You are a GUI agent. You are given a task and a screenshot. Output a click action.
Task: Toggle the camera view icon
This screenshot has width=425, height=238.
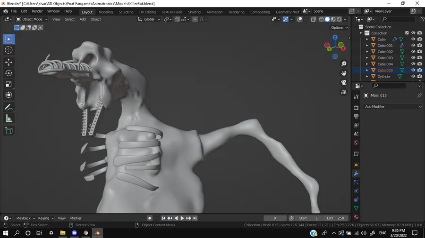click(x=344, y=83)
